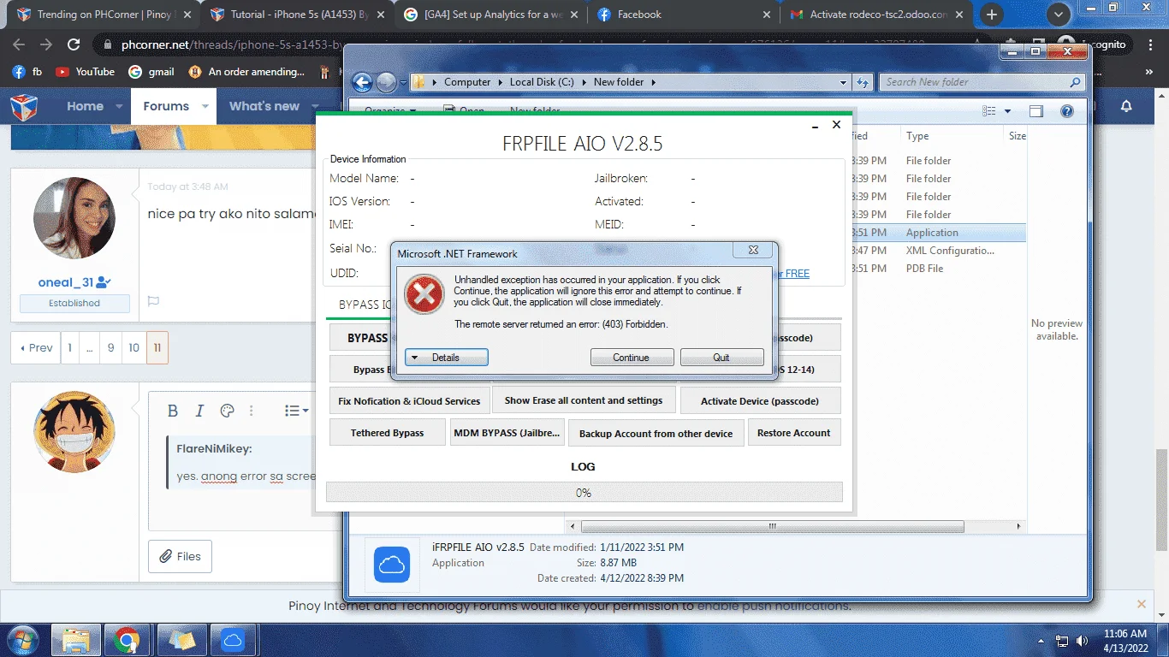Viewport: 1169px width, 657px height.
Task: Reload the PHCorner page
Action: pyautogui.click(x=74, y=44)
